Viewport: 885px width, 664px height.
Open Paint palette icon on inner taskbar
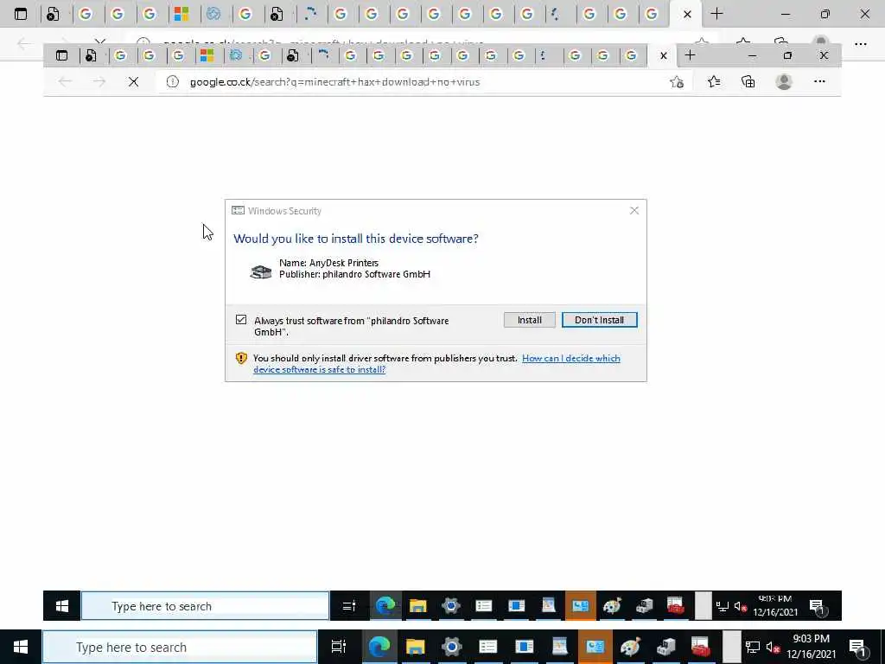click(x=612, y=606)
